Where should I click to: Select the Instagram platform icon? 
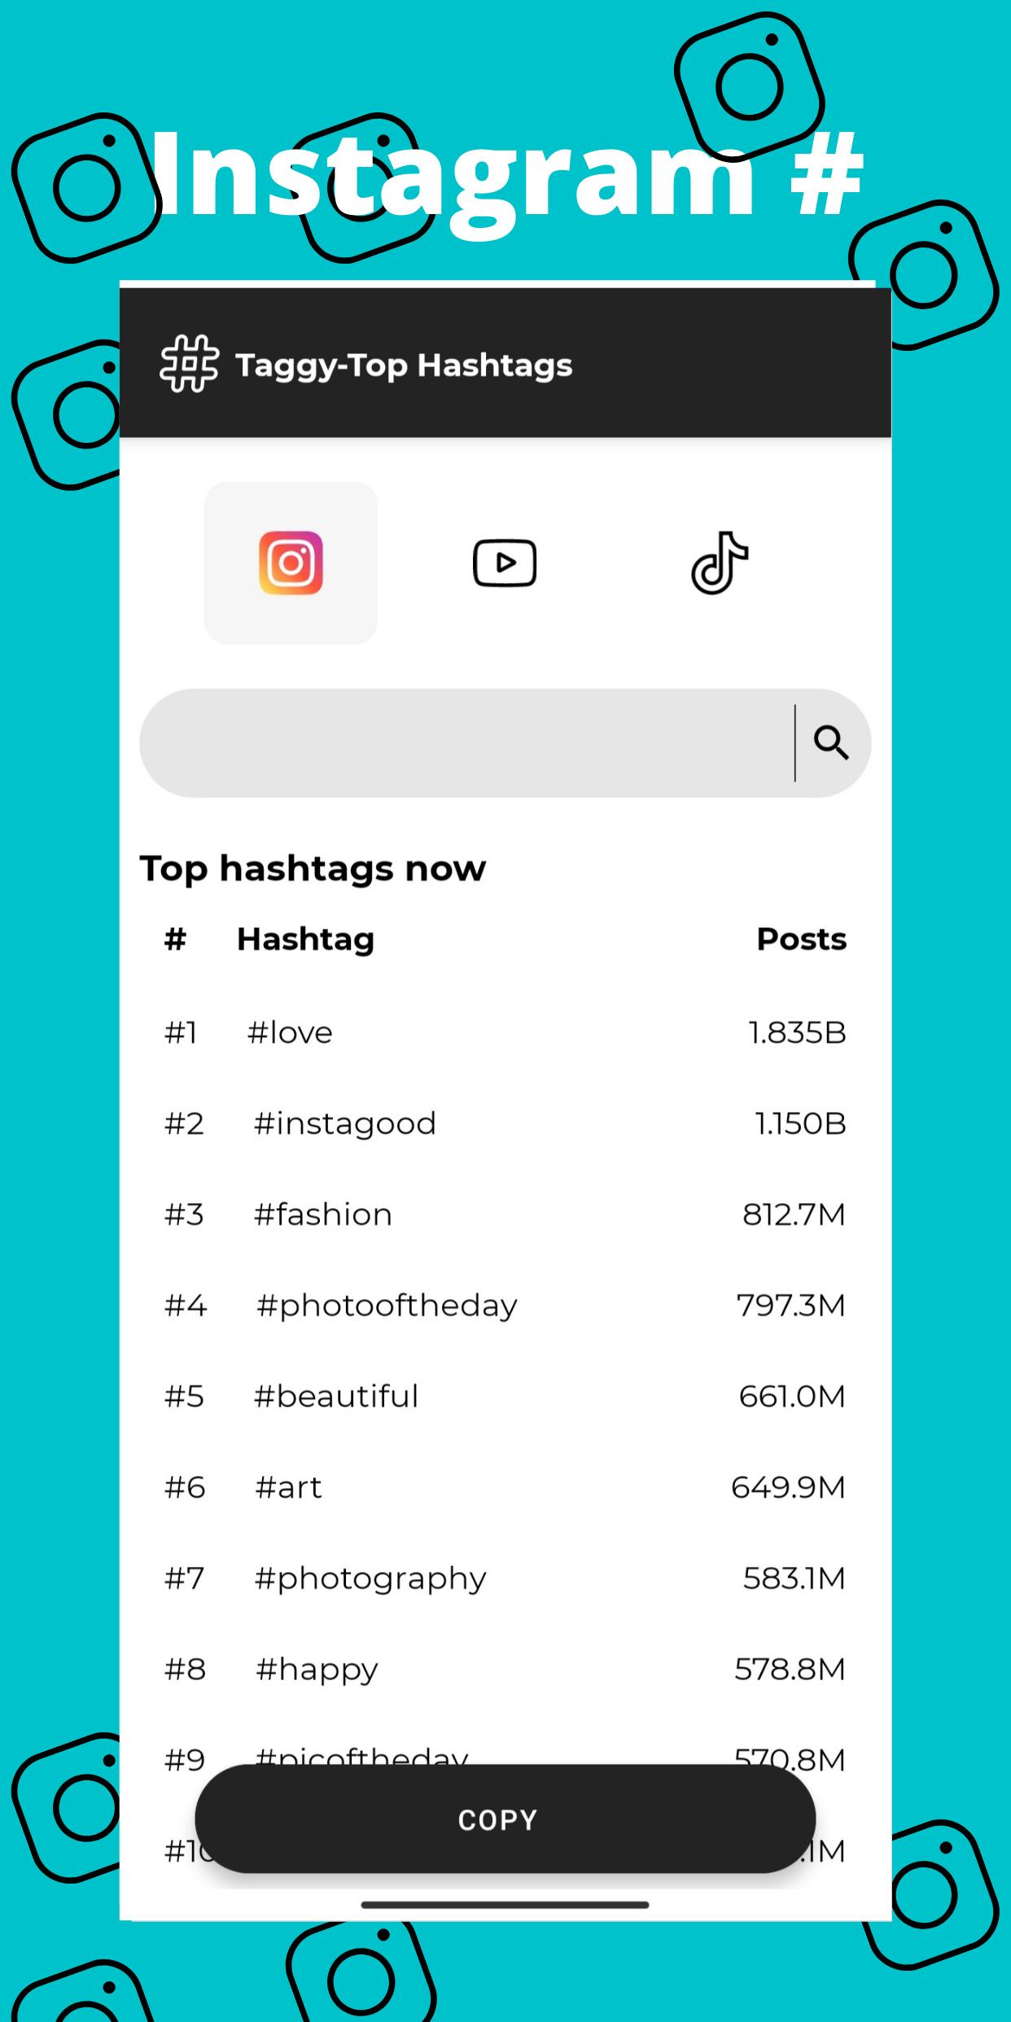click(x=291, y=562)
